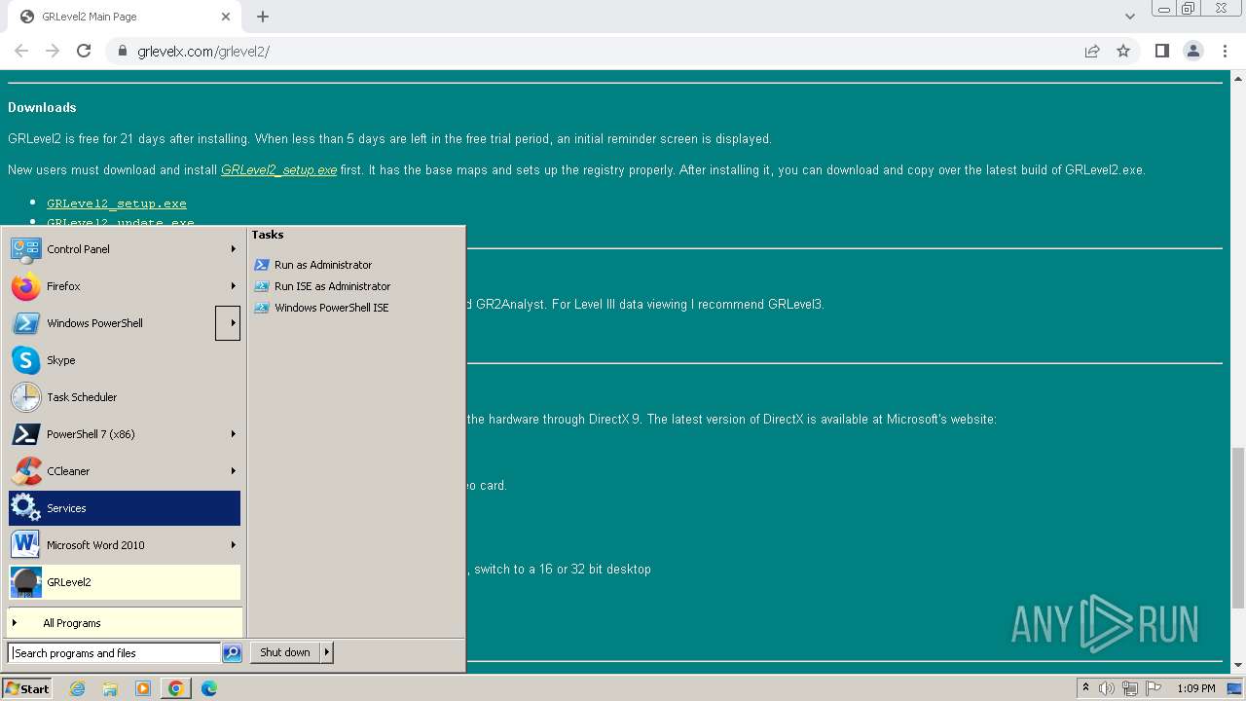Expand the Windows PowerShell jump list arrow

pos(228,323)
